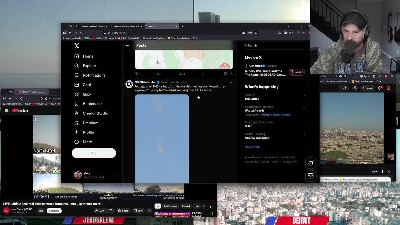Save the live camera video
This screenshot has height=225, width=400.
tap(138, 211)
